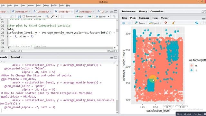Viewport: 206px width, 116px height.
Task: Click editor horizontal scrollbar thumb
Action: click(73, 48)
